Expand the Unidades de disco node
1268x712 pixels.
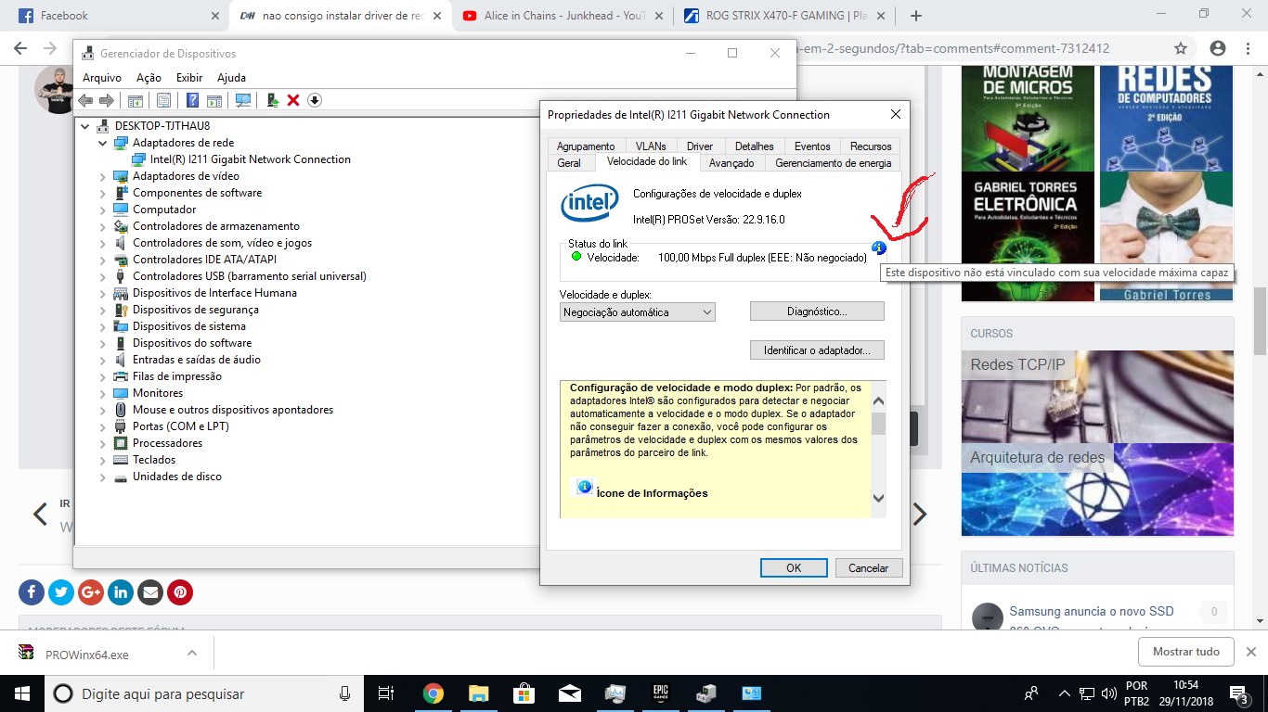[x=103, y=477]
